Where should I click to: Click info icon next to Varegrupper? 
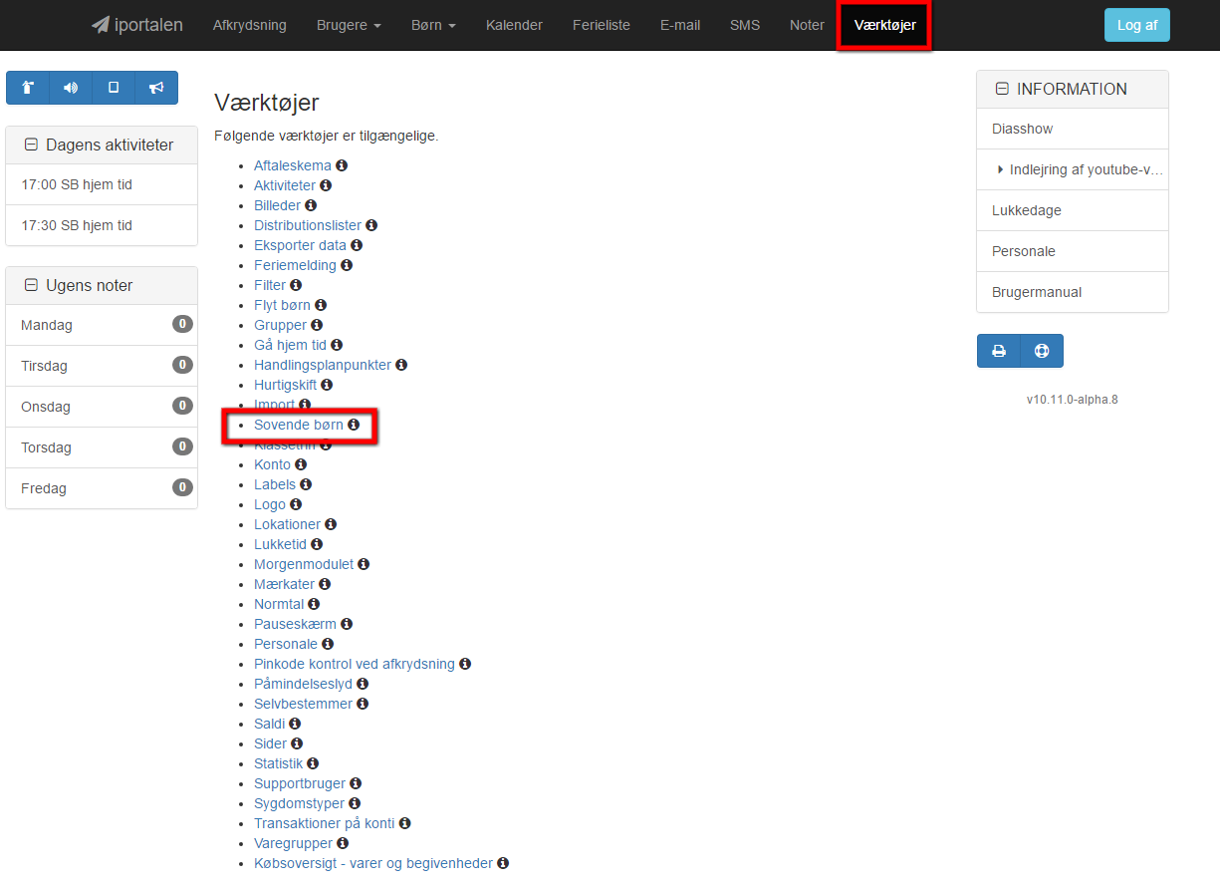coord(343,843)
